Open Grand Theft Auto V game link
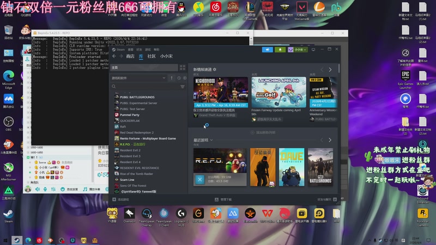The image size is (436, 245). point(215,115)
